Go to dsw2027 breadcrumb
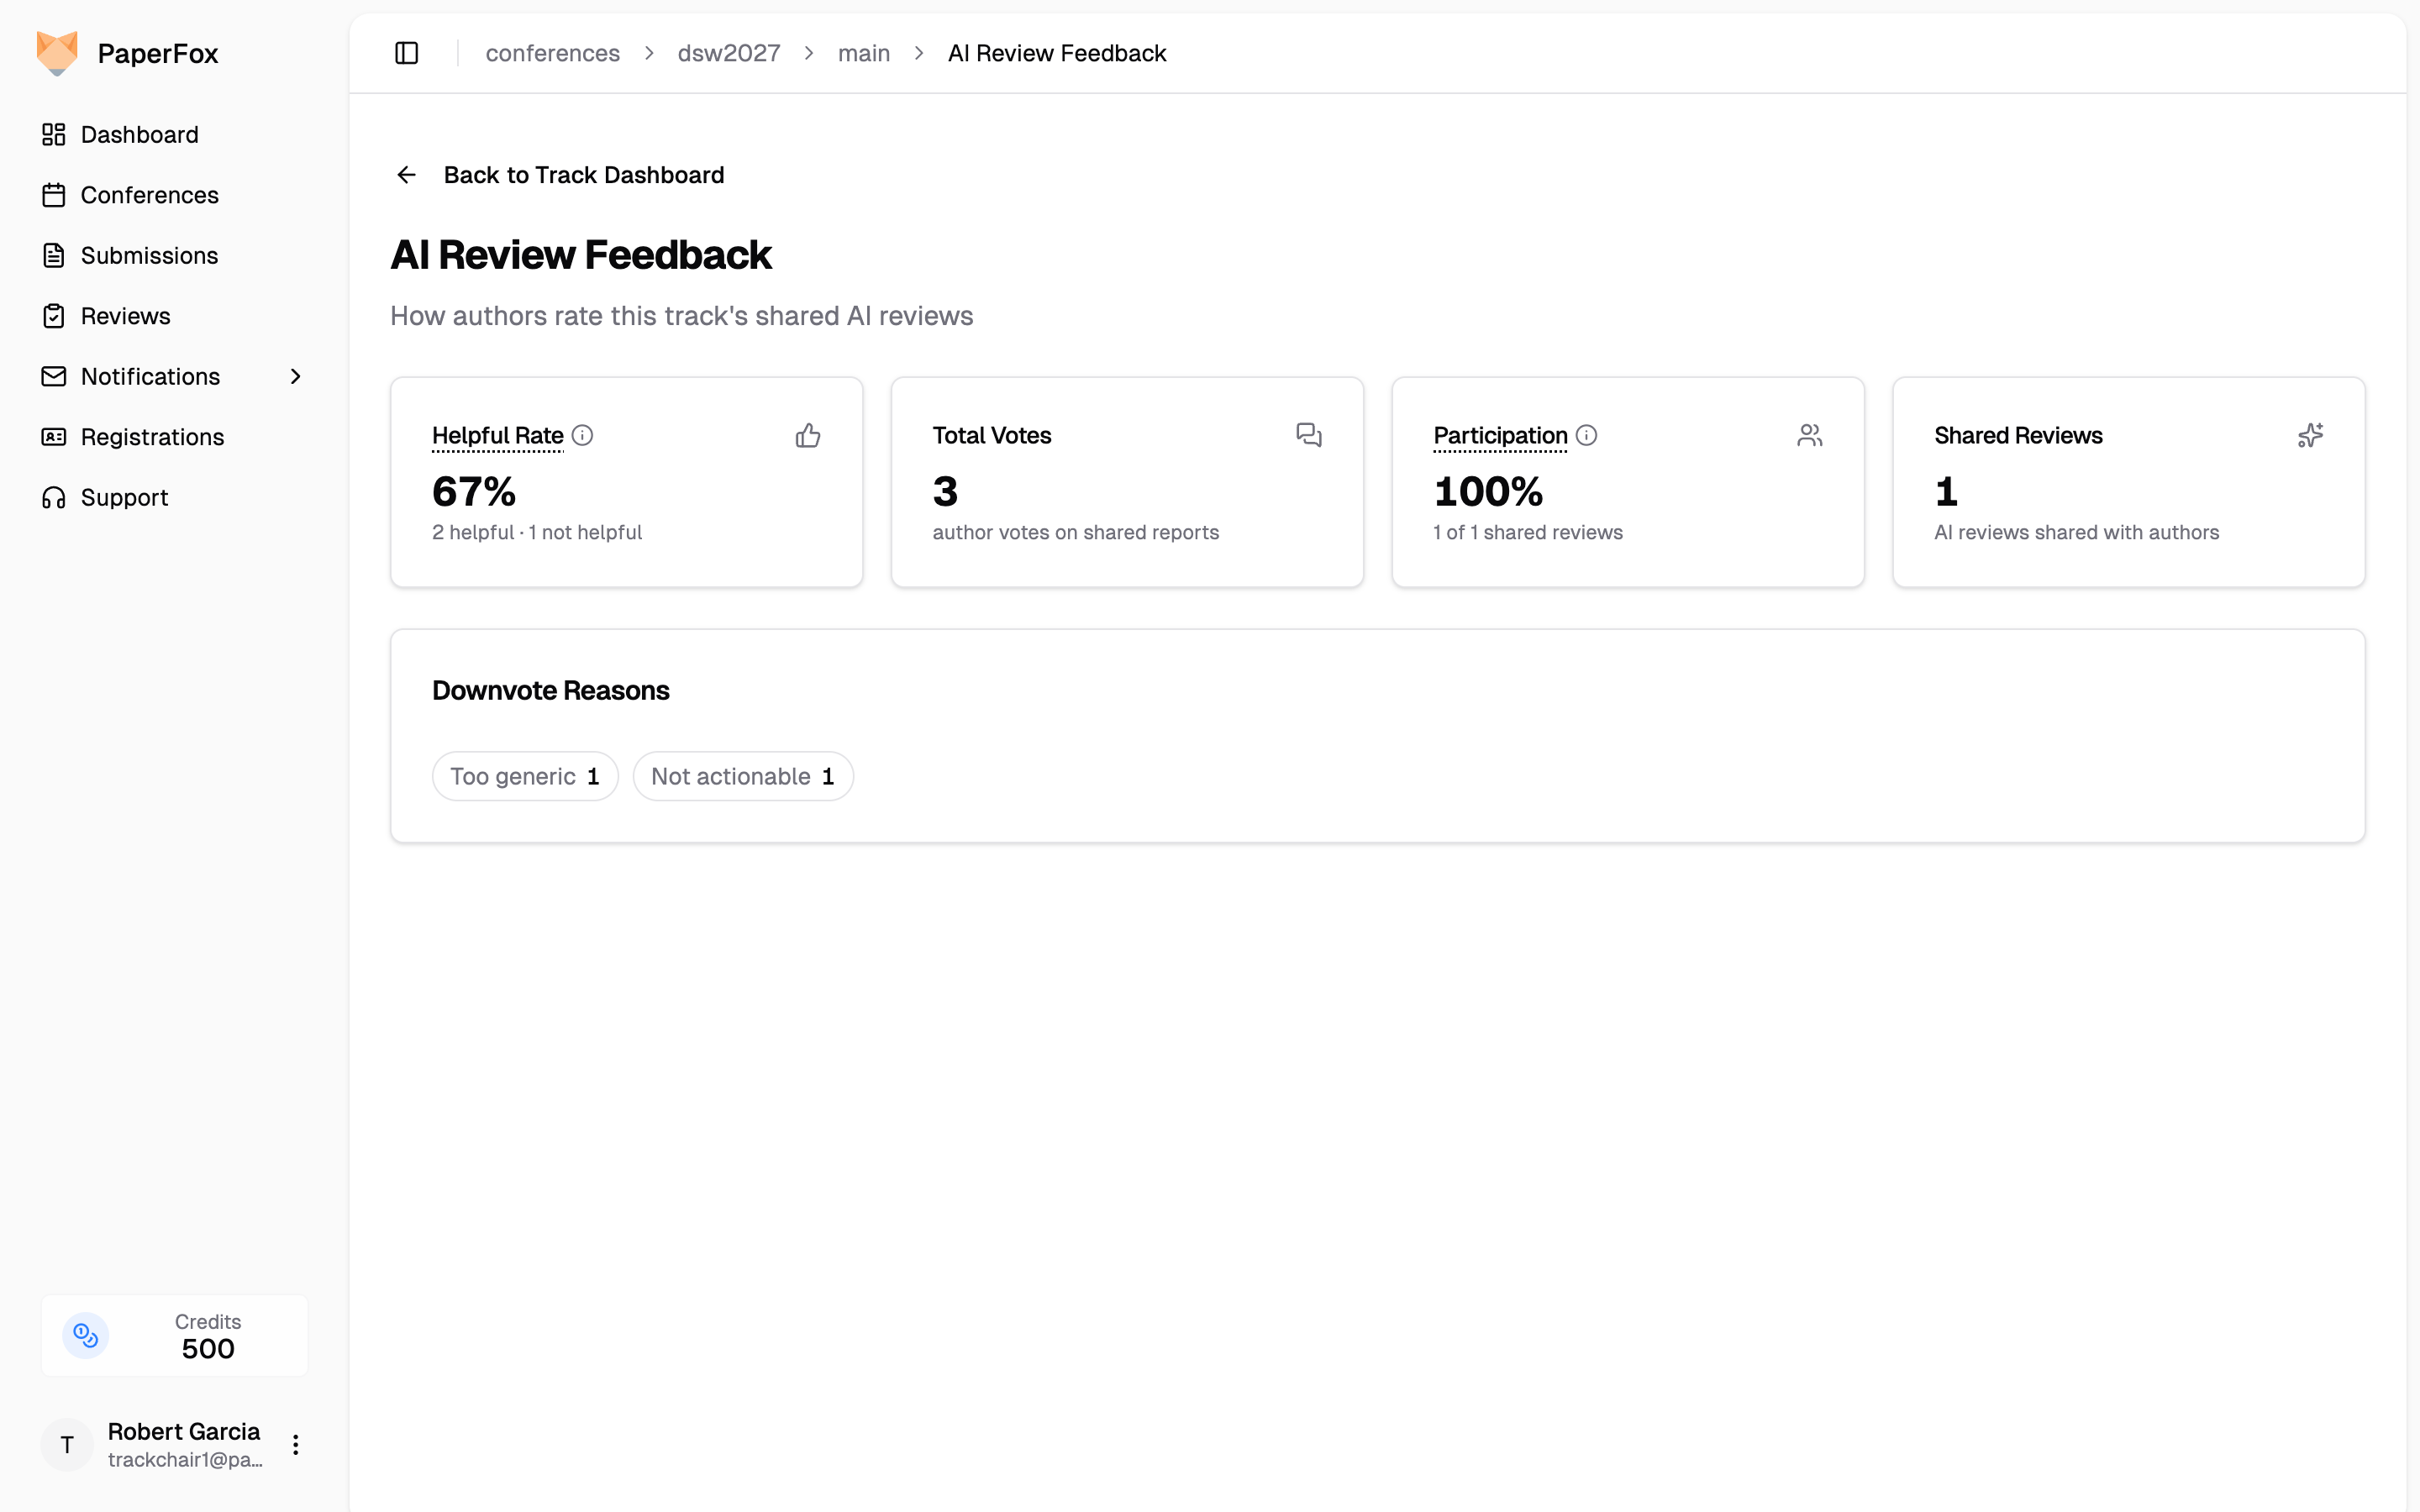Image resolution: width=2420 pixels, height=1512 pixels. pyautogui.click(x=728, y=53)
